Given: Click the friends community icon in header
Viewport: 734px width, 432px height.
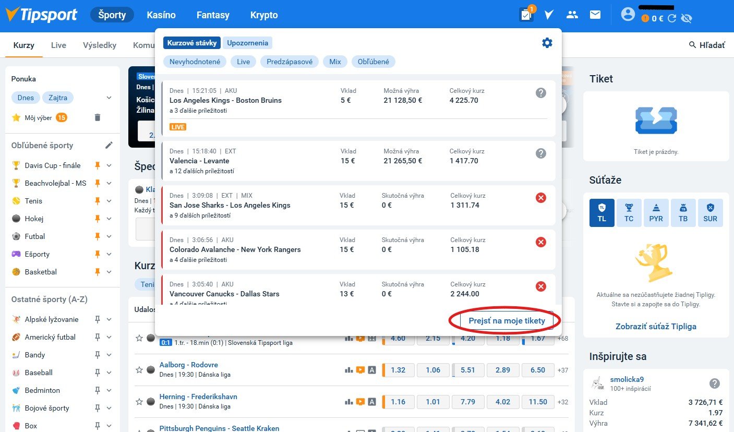Looking at the screenshot, I should click(572, 15).
